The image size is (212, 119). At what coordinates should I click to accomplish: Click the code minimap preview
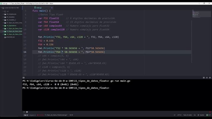(x=201, y=14)
